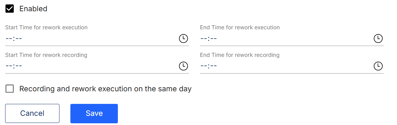Open clock picker for Start Time rework execution
This screenshot has height=125, width=397.
pyautogui.click(x=183, y=38)
